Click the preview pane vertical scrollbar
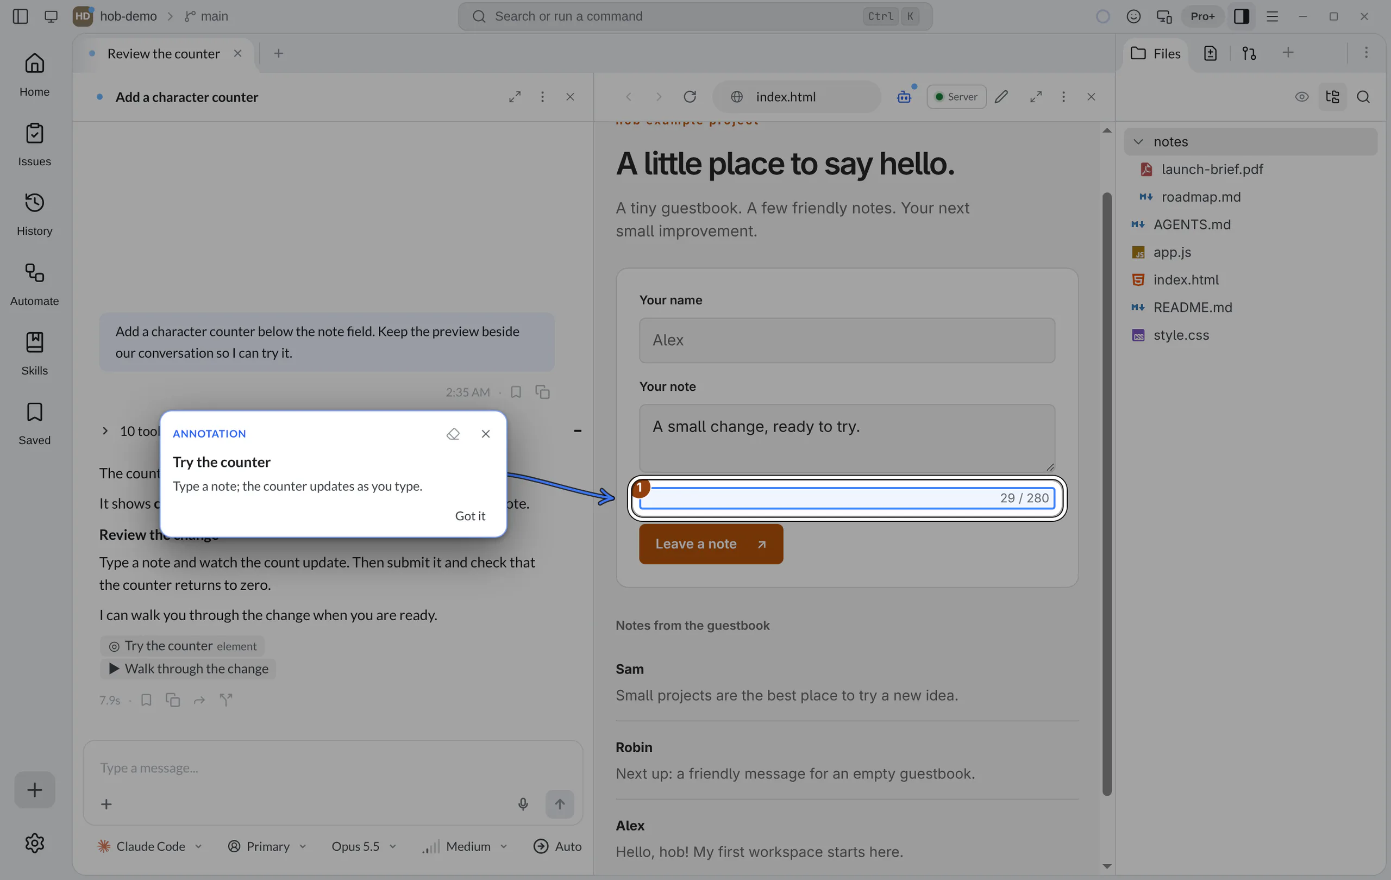This screenshot has height=880, width=1391. click(x=1106, y=494)
